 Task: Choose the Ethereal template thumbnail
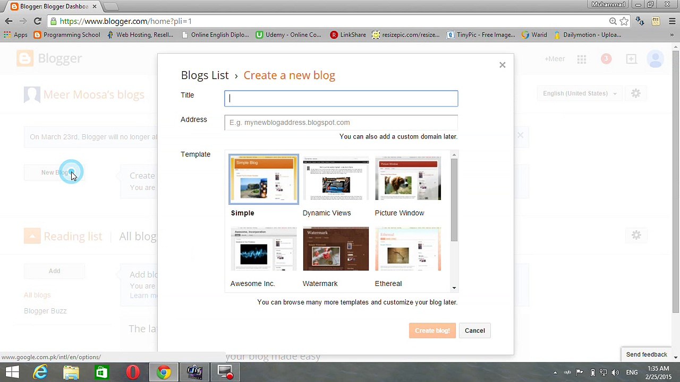(x=408, y=249)
